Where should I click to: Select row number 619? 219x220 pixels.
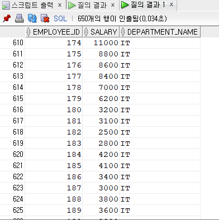[12, 144]
